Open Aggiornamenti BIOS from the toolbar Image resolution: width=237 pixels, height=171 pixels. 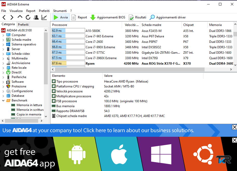pyautogui.click(x=108, y=17)
